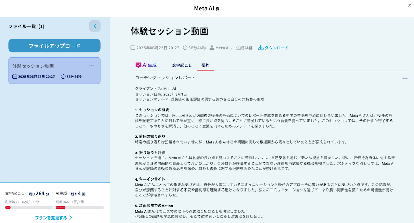
Task: Select the 要約 tab
Action: pyautogui.click(x=206, y=65)
